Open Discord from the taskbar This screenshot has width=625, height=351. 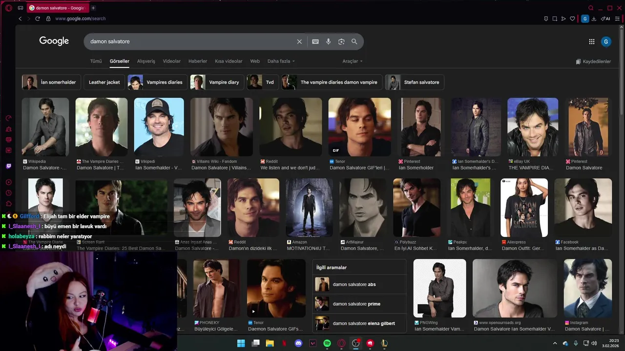coord(298,343)
